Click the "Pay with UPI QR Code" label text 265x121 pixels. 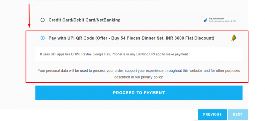[71, 38]
